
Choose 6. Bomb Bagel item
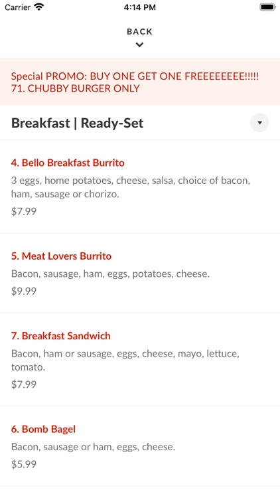pyautogui.click(x=44, y=429)
